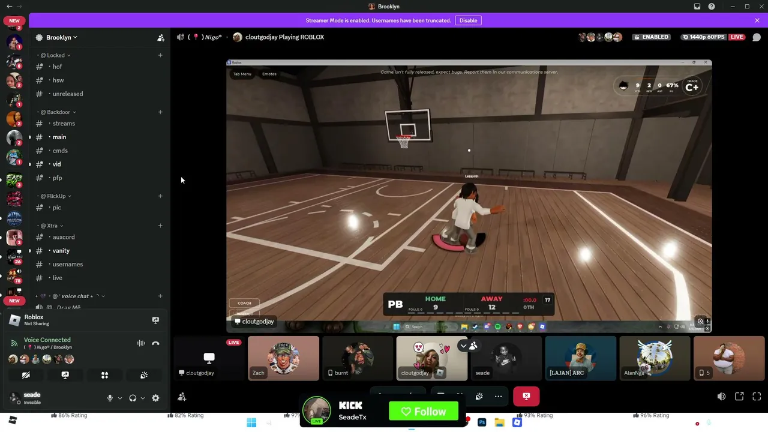768x432 pixels.
Task: Select burnt's participant tile
Action: point(358,358)
